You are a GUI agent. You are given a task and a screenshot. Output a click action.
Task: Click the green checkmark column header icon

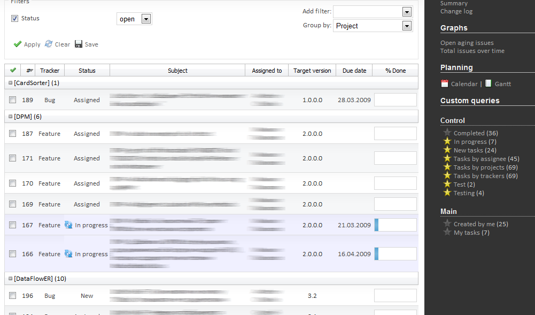tap(13, 70)
